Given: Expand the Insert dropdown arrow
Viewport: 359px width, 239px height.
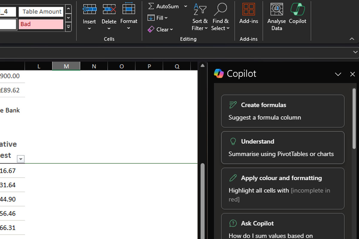Looking at the screenshot, I should coord(89,29).
